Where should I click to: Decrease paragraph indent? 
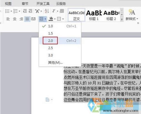[x=25, y=11]
